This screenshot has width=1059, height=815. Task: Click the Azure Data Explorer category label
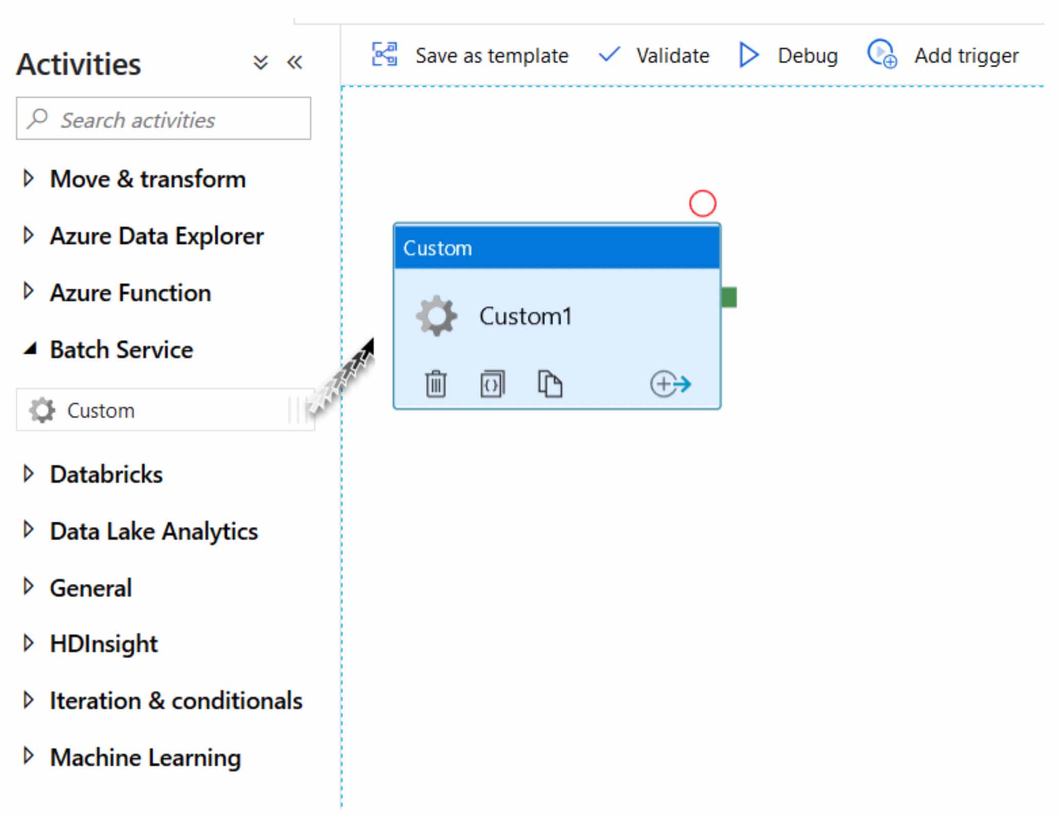click(156, 236)
